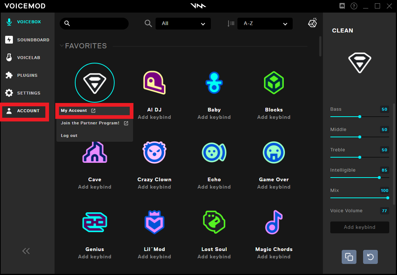Select the Lost Soul voice icon
This screenshot has width=397, height=275.
[x=214, y=222]
